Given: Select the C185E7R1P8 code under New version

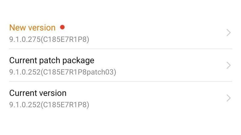Looking at the screenshot, I should tap(64, 39).
